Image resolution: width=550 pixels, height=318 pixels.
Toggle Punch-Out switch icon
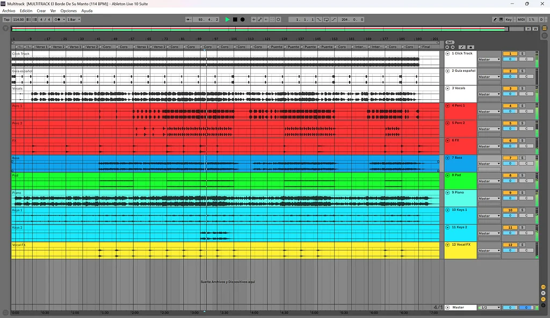(x=334, y=20)
